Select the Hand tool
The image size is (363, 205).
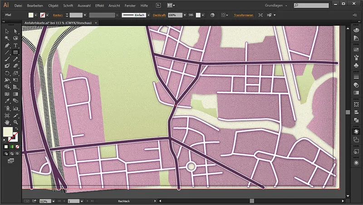click(7, 122)
